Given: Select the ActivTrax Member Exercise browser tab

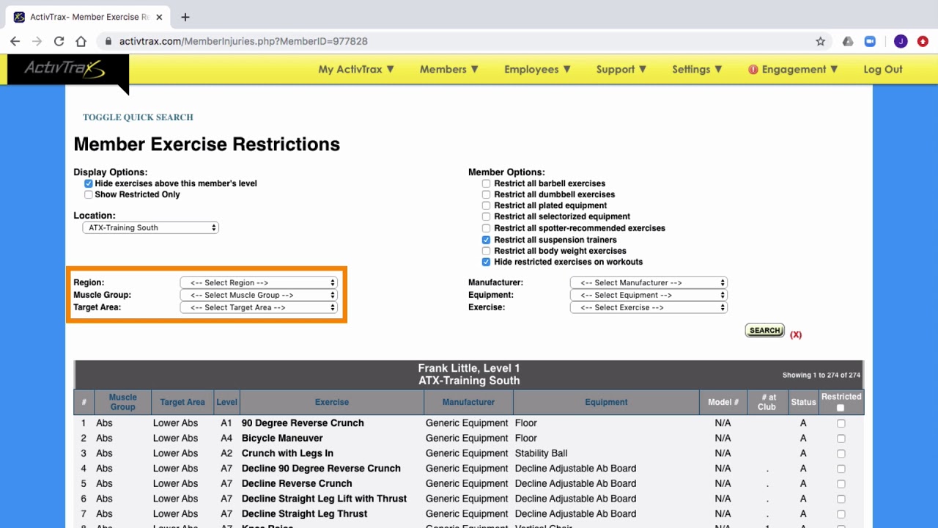Looking at the screenshot, I should [88, 17].
